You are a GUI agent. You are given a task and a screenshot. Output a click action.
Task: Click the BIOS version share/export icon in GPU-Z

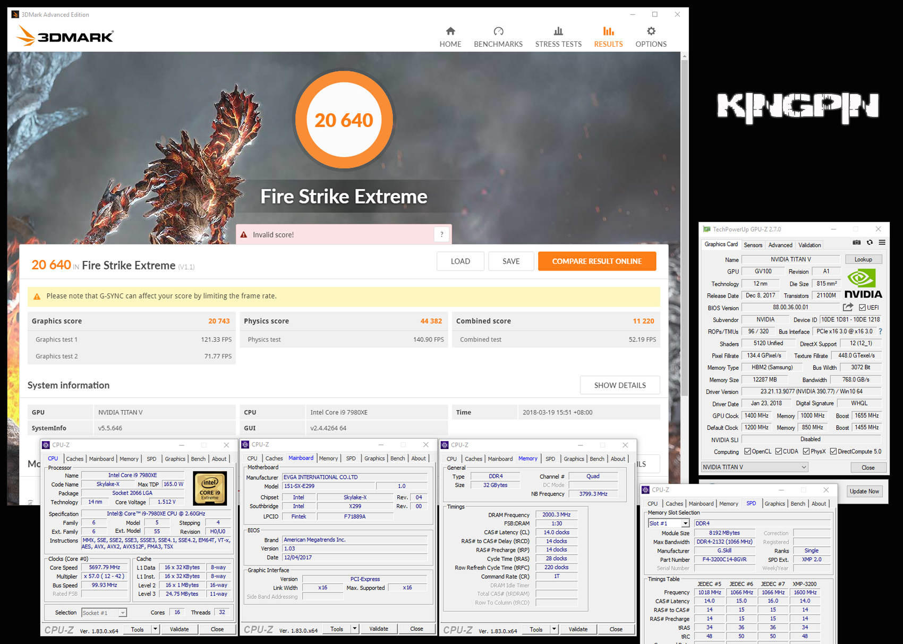848,307
